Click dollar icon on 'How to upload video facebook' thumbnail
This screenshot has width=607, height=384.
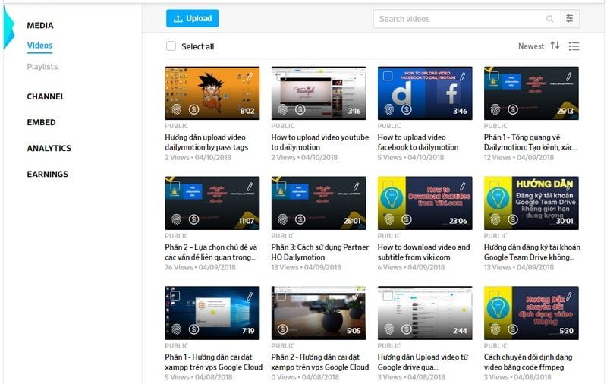point(407,109)
